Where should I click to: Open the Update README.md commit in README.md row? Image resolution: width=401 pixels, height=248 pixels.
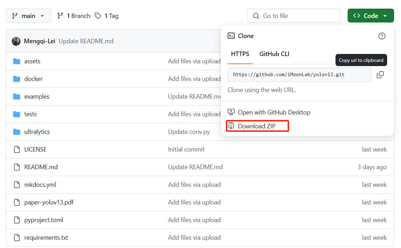tap(195, 167)
